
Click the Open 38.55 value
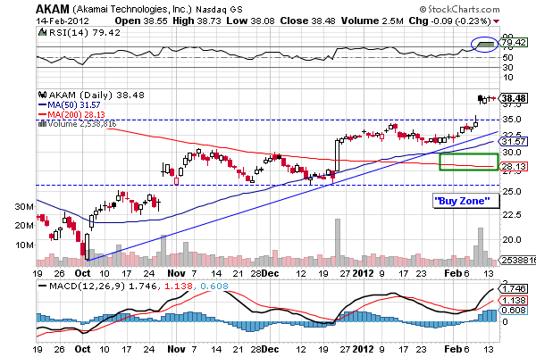point(141,21)
